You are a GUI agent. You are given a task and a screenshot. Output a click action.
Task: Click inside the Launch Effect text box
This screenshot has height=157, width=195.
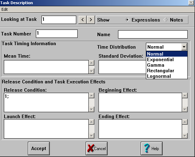click(46, 129)
